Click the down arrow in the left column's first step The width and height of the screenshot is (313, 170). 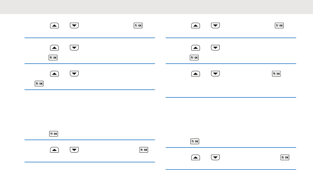click(74, 26)
